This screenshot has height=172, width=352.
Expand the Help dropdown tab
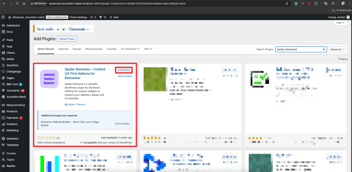340,23
